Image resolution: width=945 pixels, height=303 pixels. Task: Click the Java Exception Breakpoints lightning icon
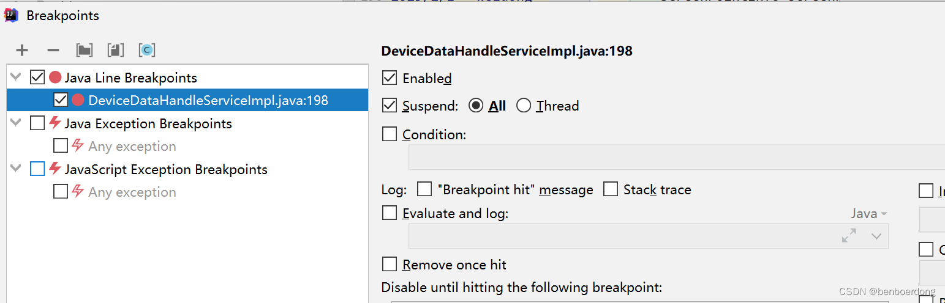55,123
